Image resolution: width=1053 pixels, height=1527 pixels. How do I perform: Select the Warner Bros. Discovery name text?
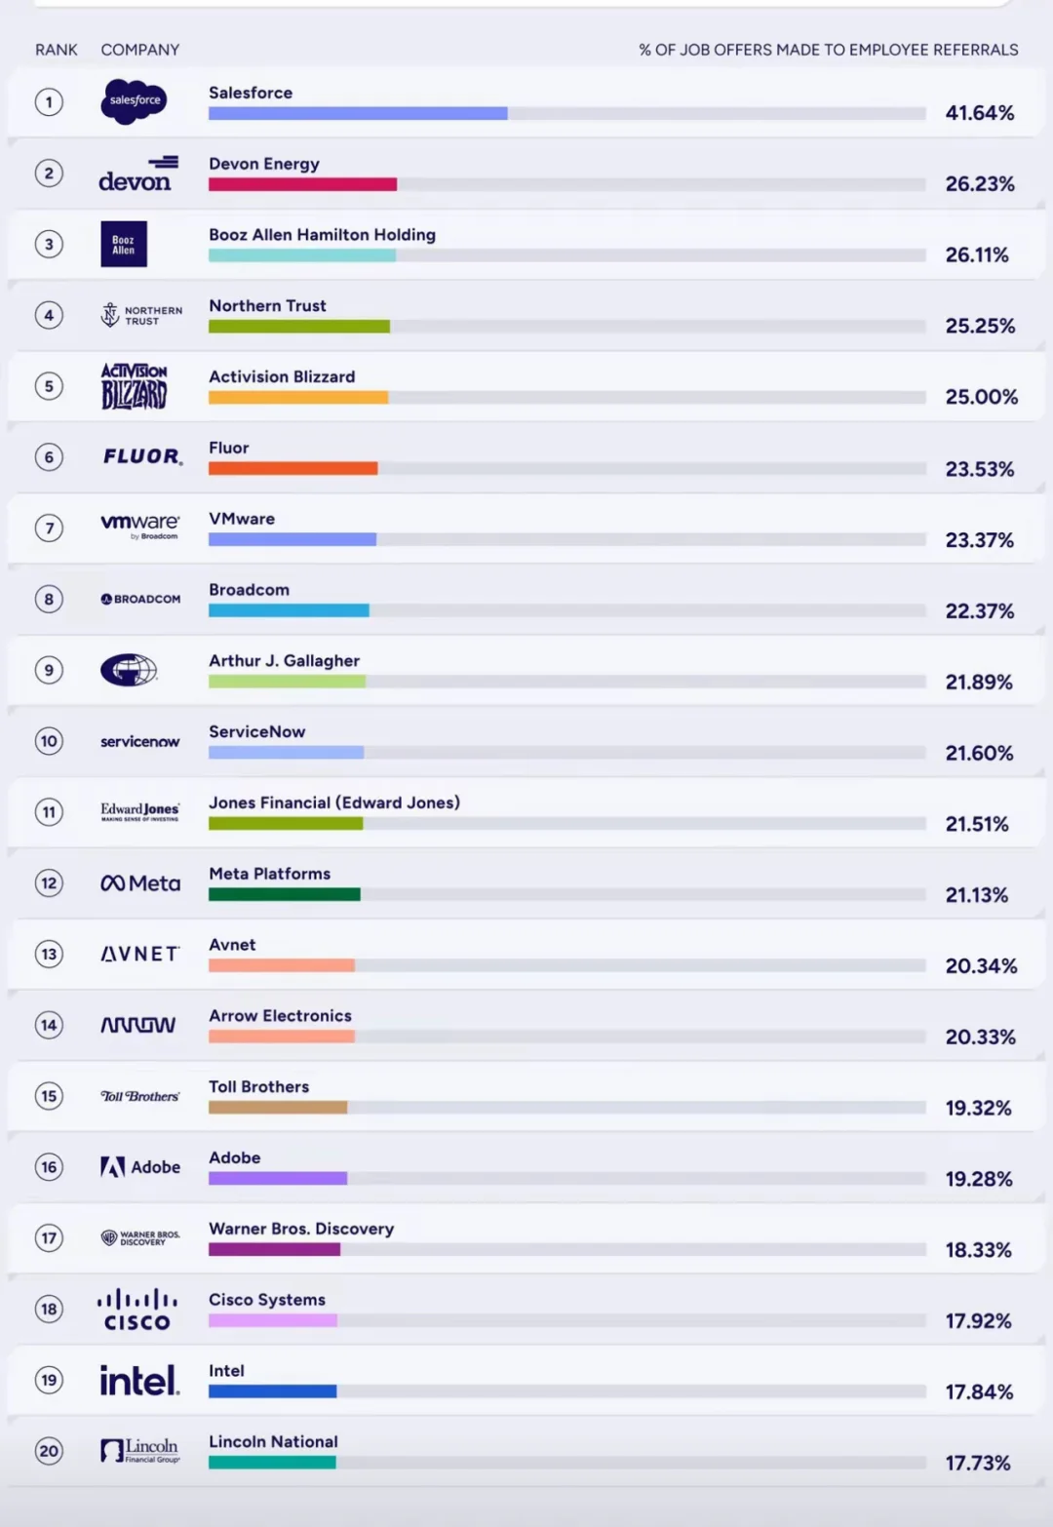[x=301, y=1229]
